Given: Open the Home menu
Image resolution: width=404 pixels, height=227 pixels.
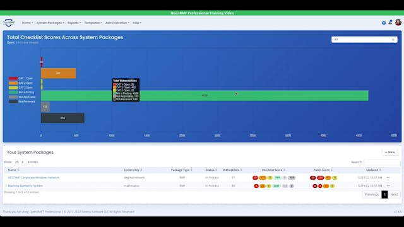Looking at the screenshot, I should 27,23.
